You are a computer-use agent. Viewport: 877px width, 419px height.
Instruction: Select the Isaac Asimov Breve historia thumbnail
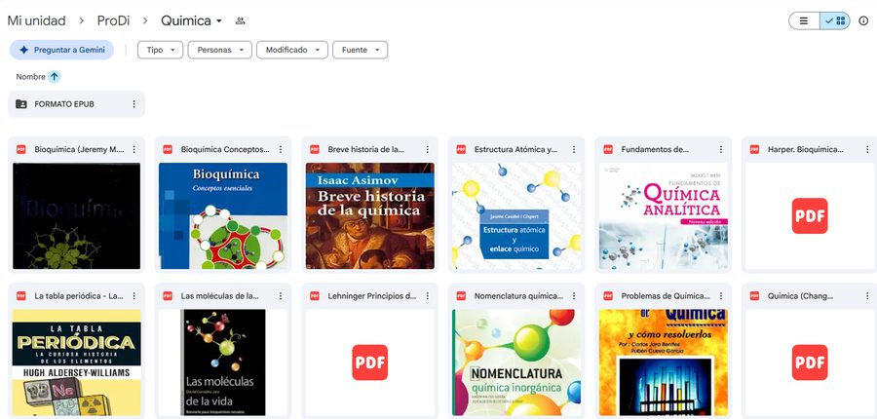point(369,216)
